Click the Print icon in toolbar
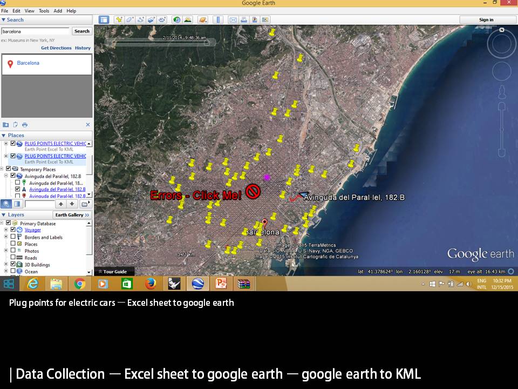The height and width of the screenshot is (389, 518). point(244,20)
